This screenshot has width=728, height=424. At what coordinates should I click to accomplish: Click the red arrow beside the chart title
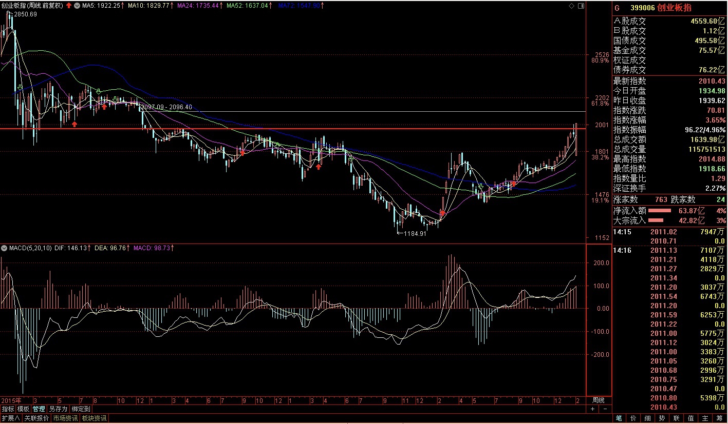coord(68,6)
